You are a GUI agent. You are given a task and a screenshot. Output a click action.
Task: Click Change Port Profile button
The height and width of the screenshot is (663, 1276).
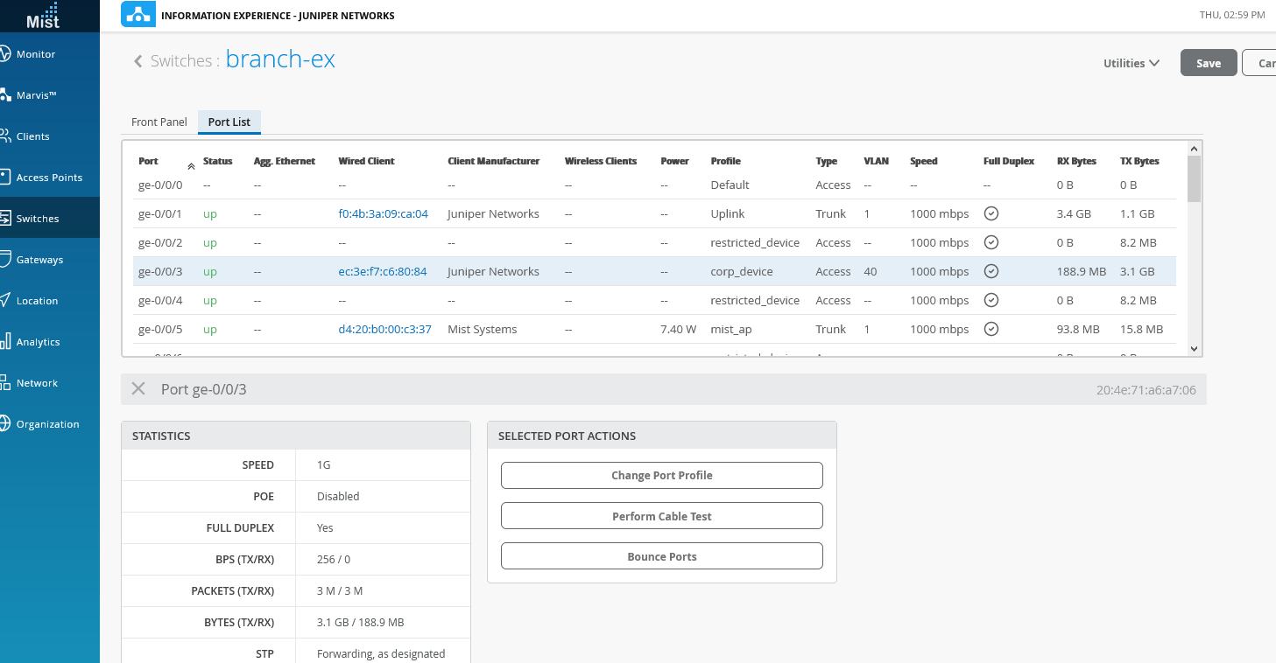(661, 476)
